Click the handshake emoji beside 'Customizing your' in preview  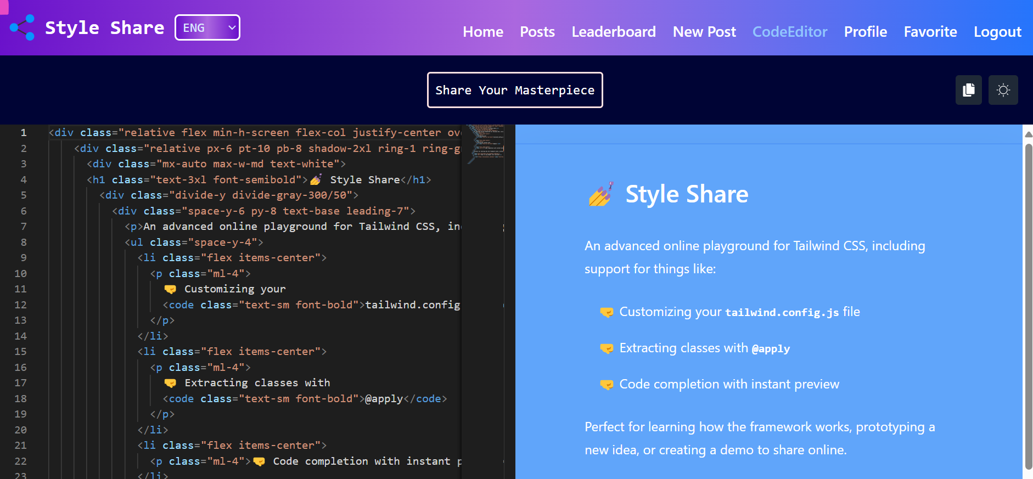point(607,312)
